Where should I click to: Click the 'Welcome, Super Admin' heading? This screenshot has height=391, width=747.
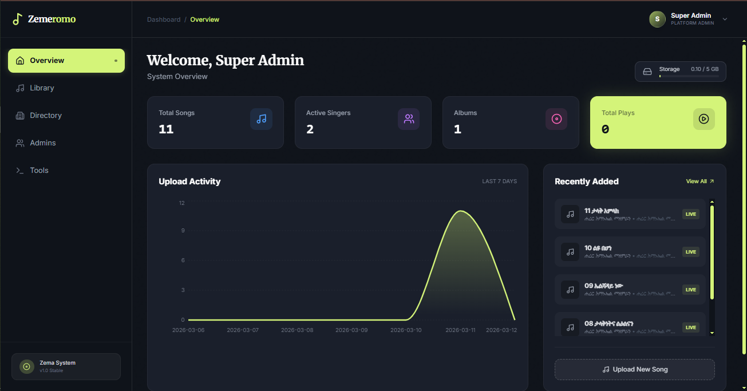226,61
